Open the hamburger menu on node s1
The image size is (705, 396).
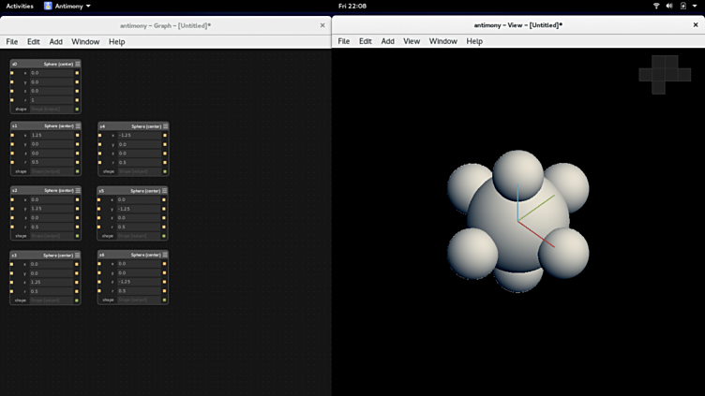click(78, 125)
